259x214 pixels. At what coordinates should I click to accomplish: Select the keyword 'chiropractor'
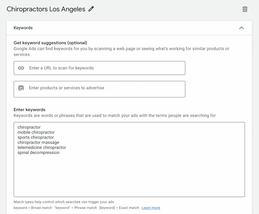point(29,127)
